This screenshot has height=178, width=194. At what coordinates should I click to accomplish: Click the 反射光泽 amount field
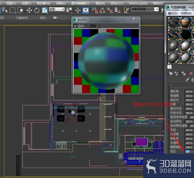coord(189,113)
